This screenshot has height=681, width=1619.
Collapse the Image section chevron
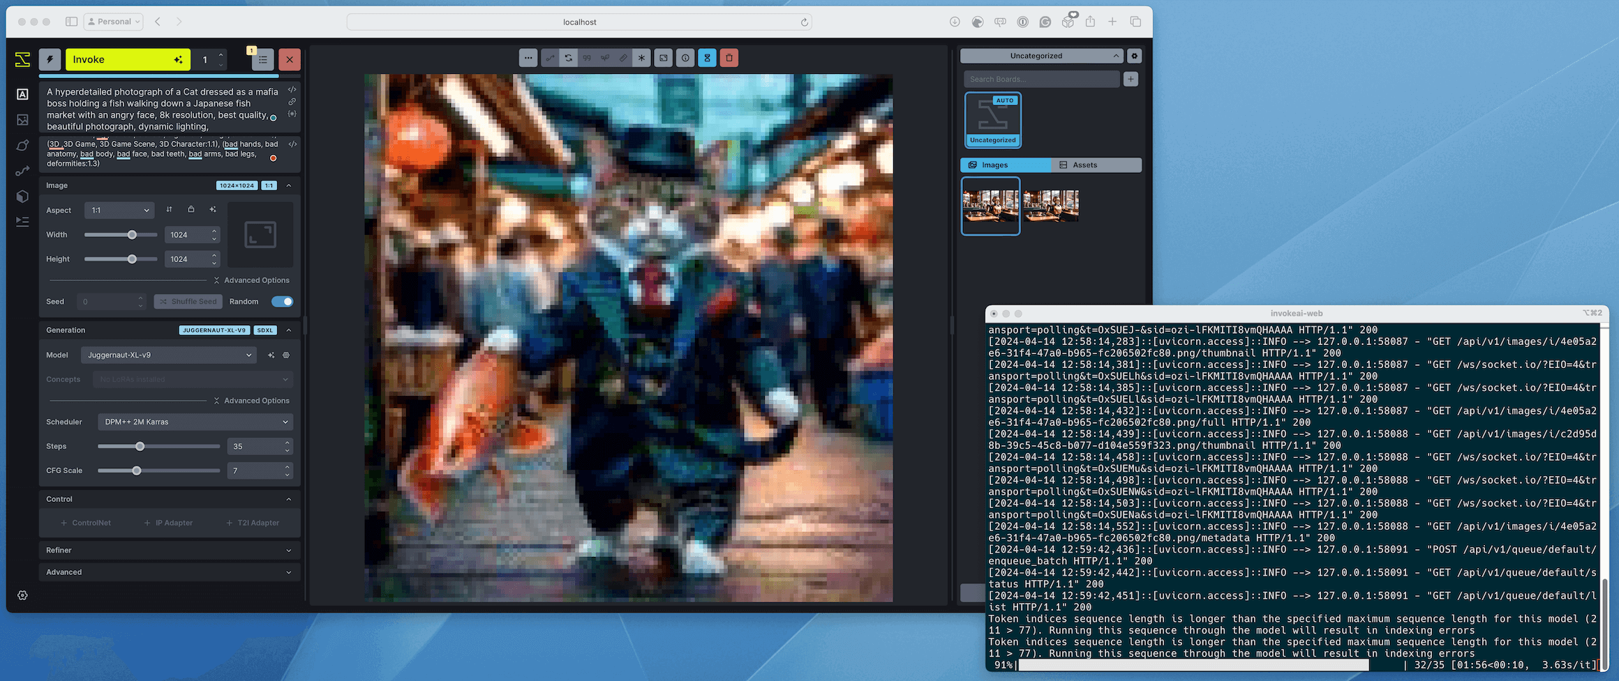289,185
